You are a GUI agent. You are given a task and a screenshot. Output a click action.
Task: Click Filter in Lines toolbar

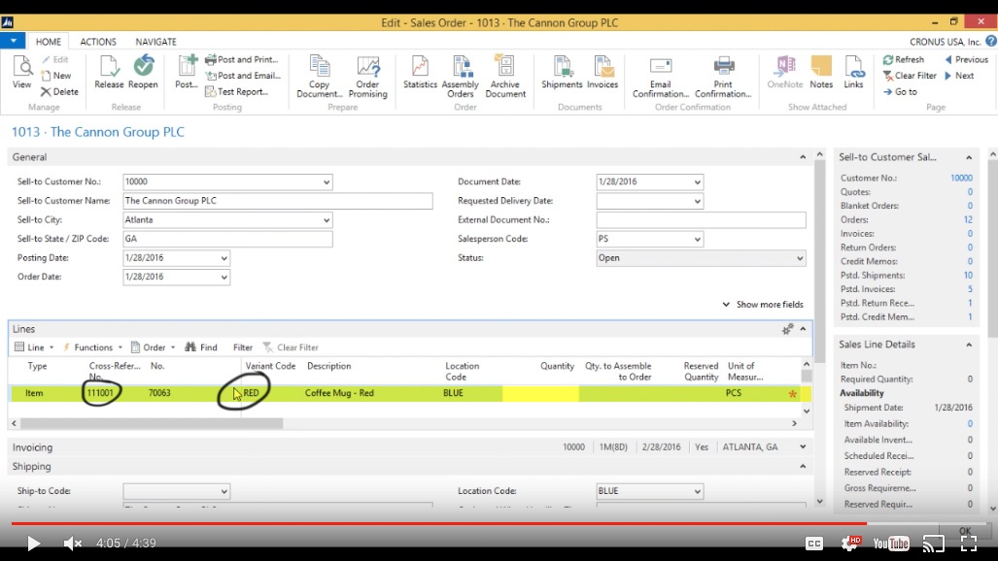click(x=243, y=347)
